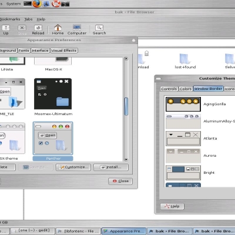Click the Appearance Preferences titlebar button
This screenshot has height=235, width=235.
coord(133,40)
